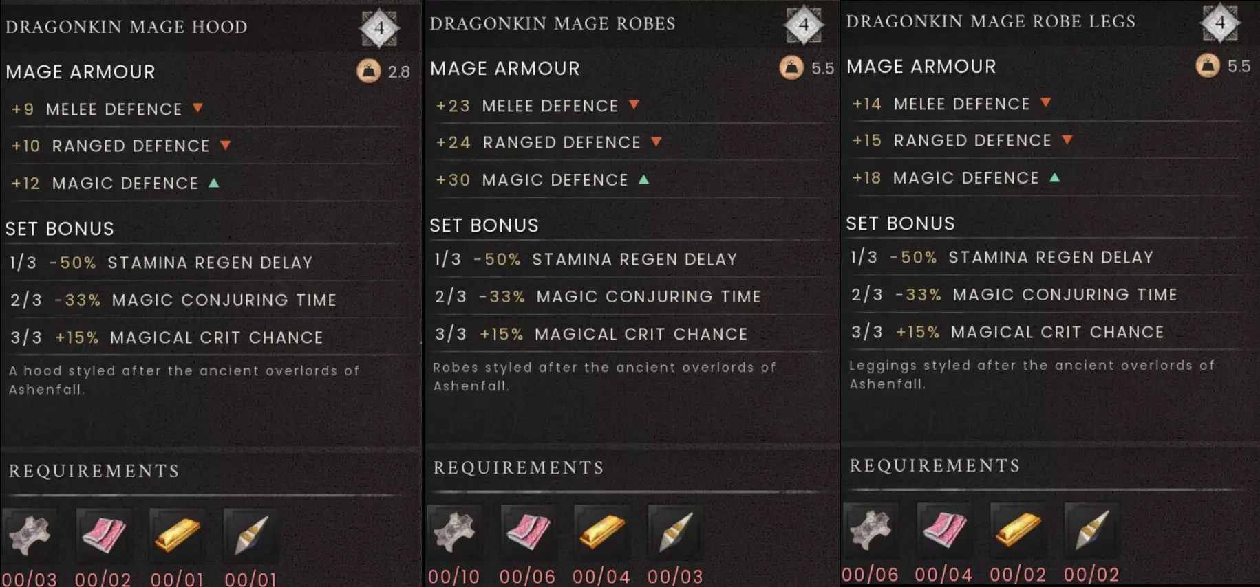Click the feather quill icon for Mage Hood
This screenshot has height=587, width=1260.
(x=250, y=535)
